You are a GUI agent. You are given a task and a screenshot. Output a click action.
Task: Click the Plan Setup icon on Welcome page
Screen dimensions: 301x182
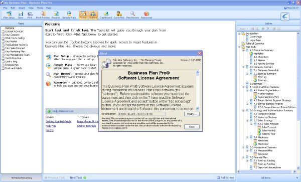[48, 57]
